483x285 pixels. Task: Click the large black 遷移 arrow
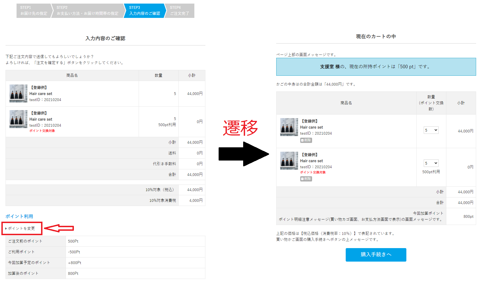244,154
